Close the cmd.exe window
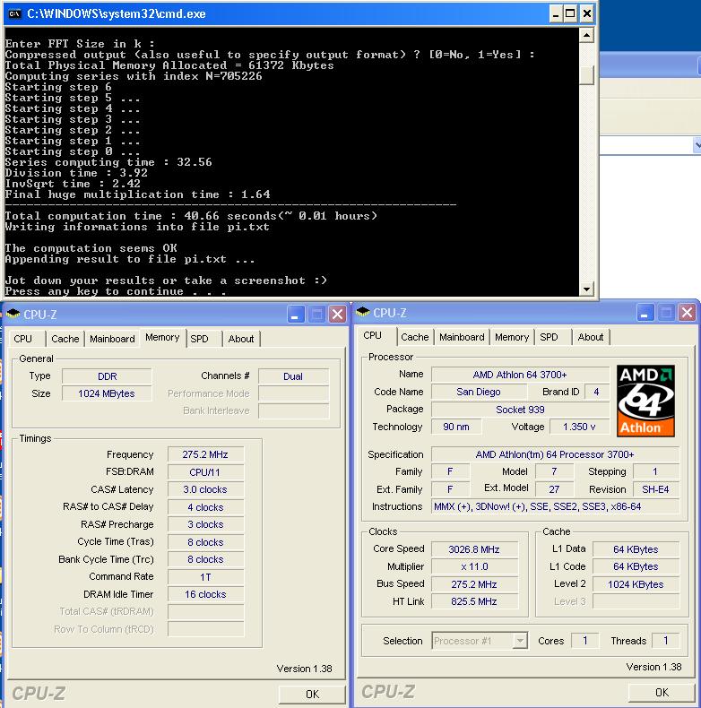Viewport: 701px width, 708px height. tap(586, 14)
